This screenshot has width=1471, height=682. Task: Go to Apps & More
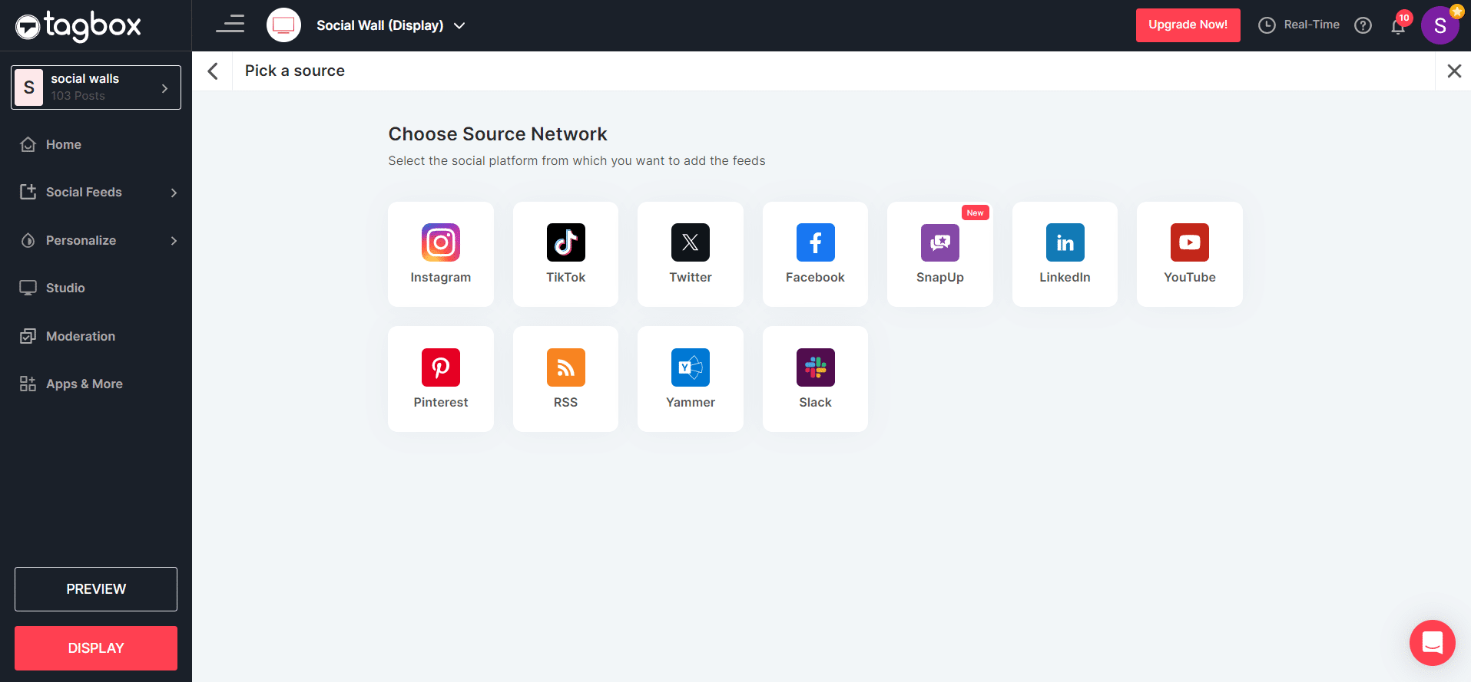pyautogui.click(x=84, y=384)
